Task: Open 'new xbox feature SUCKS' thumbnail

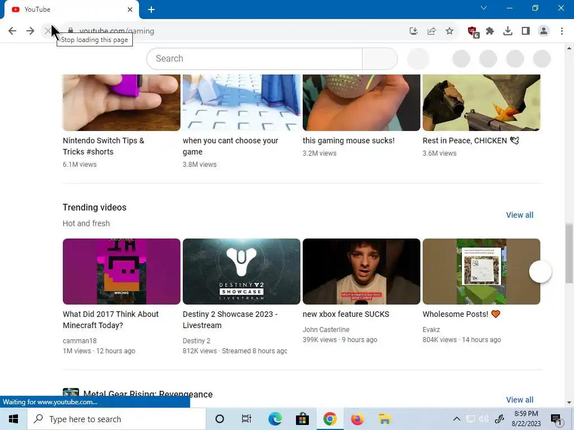Action: pyautogui.click(x=362, y=272)
